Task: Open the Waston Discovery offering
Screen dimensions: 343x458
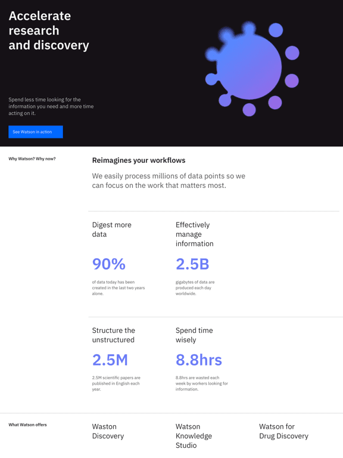Action: (x=108, y=431)
